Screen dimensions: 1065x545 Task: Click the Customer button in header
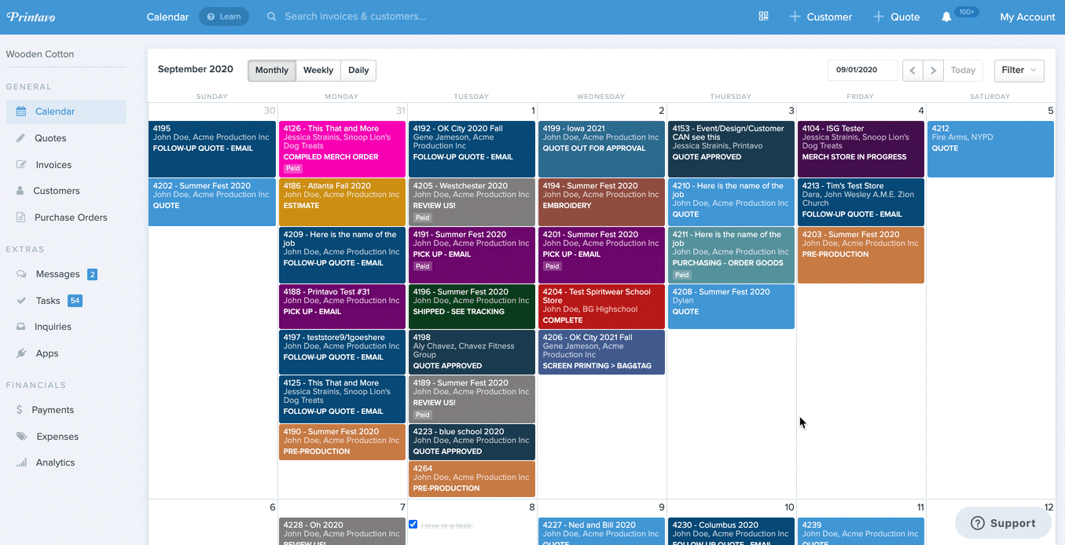tap(821, 16)
